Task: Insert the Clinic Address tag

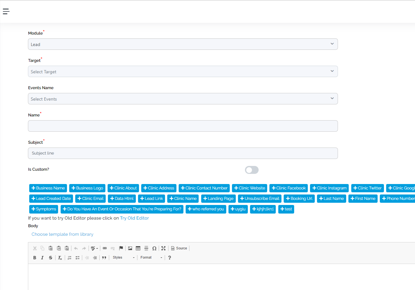Action: click(x=159, y=188)
